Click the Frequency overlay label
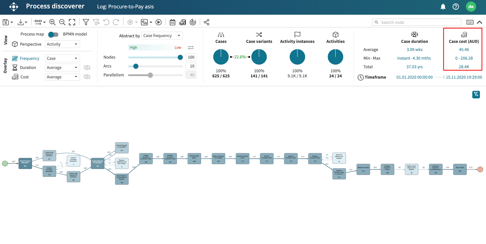This screenshot has width=486, height=244. pyautogui.click(x=29, y=58)
